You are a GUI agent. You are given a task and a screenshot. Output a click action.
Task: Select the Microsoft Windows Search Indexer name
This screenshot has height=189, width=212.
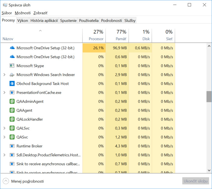click(x=45, y=75)
